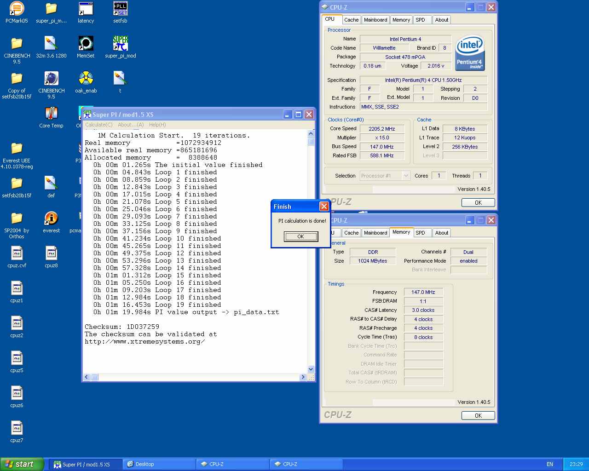
Task: Launch the everest desktop shortcut
Action: click(x=51, y=222)
